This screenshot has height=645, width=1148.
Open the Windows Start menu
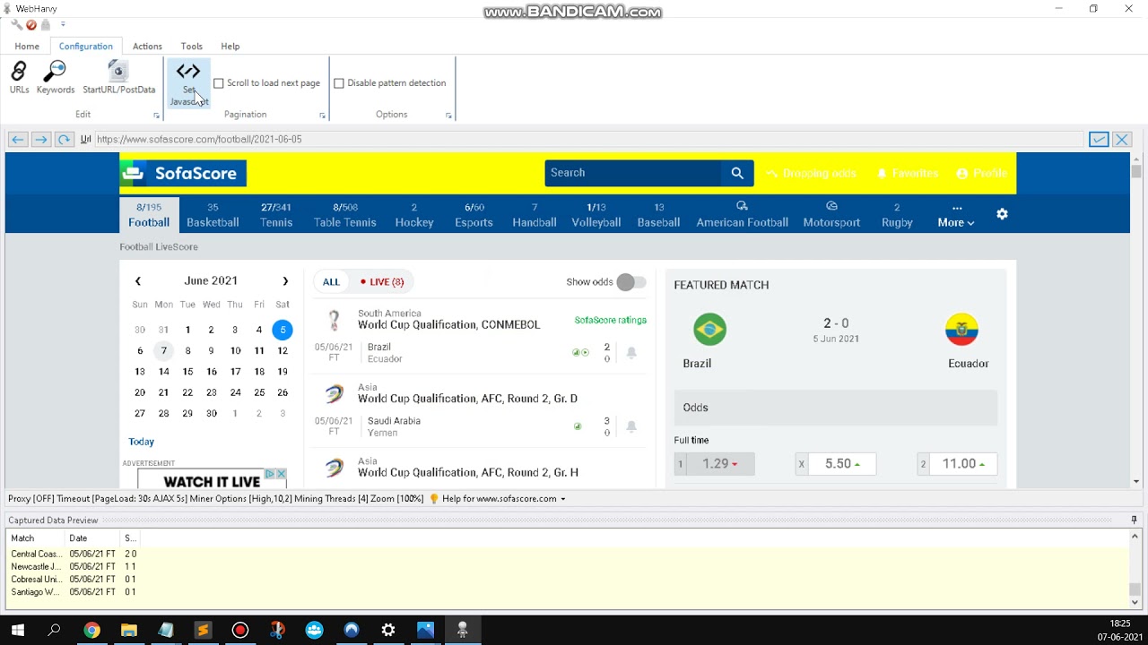coord(17,631)
